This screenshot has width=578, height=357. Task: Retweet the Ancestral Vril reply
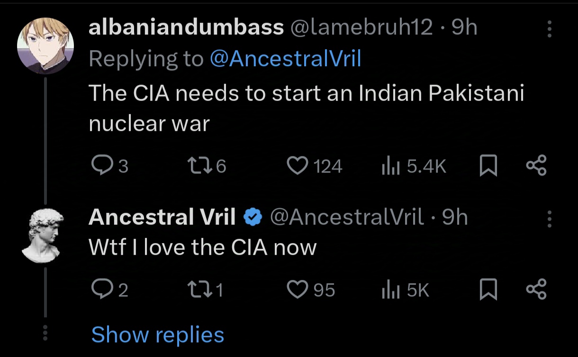198,290
